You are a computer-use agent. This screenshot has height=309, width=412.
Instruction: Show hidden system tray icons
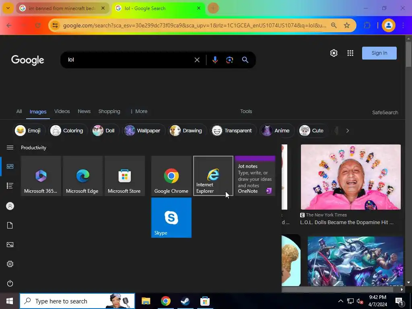340,301
